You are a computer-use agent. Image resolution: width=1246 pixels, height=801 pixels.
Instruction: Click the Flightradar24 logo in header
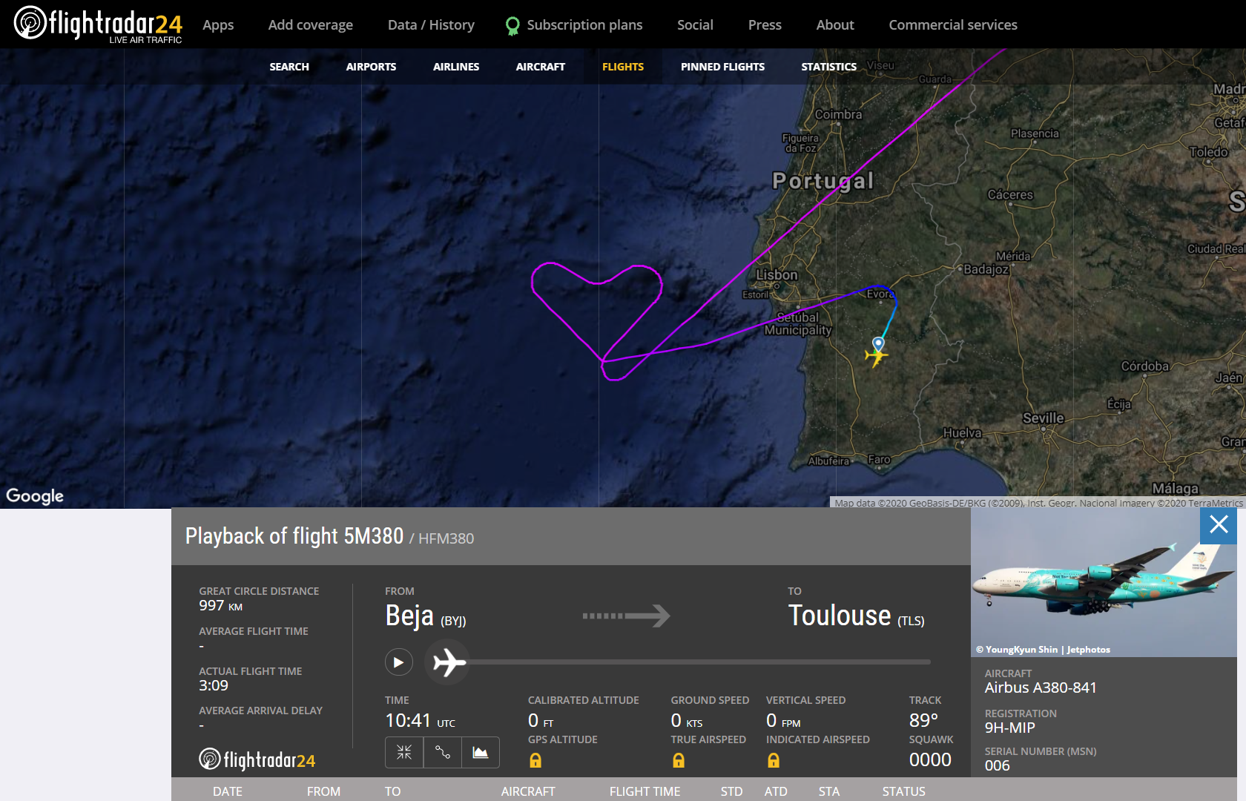tap(98, 24)
